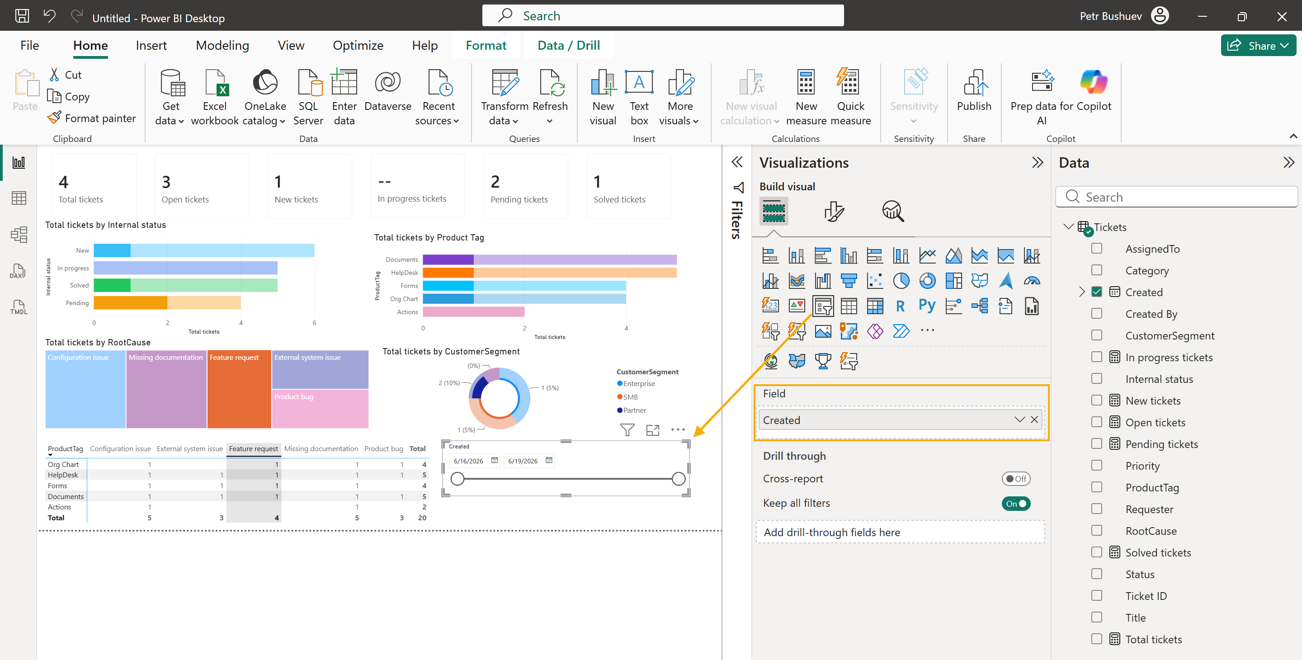This screenshot has width=1302, height=660.
Task: Click the Undo arrow icon
Action: click(x=49, y=16)
